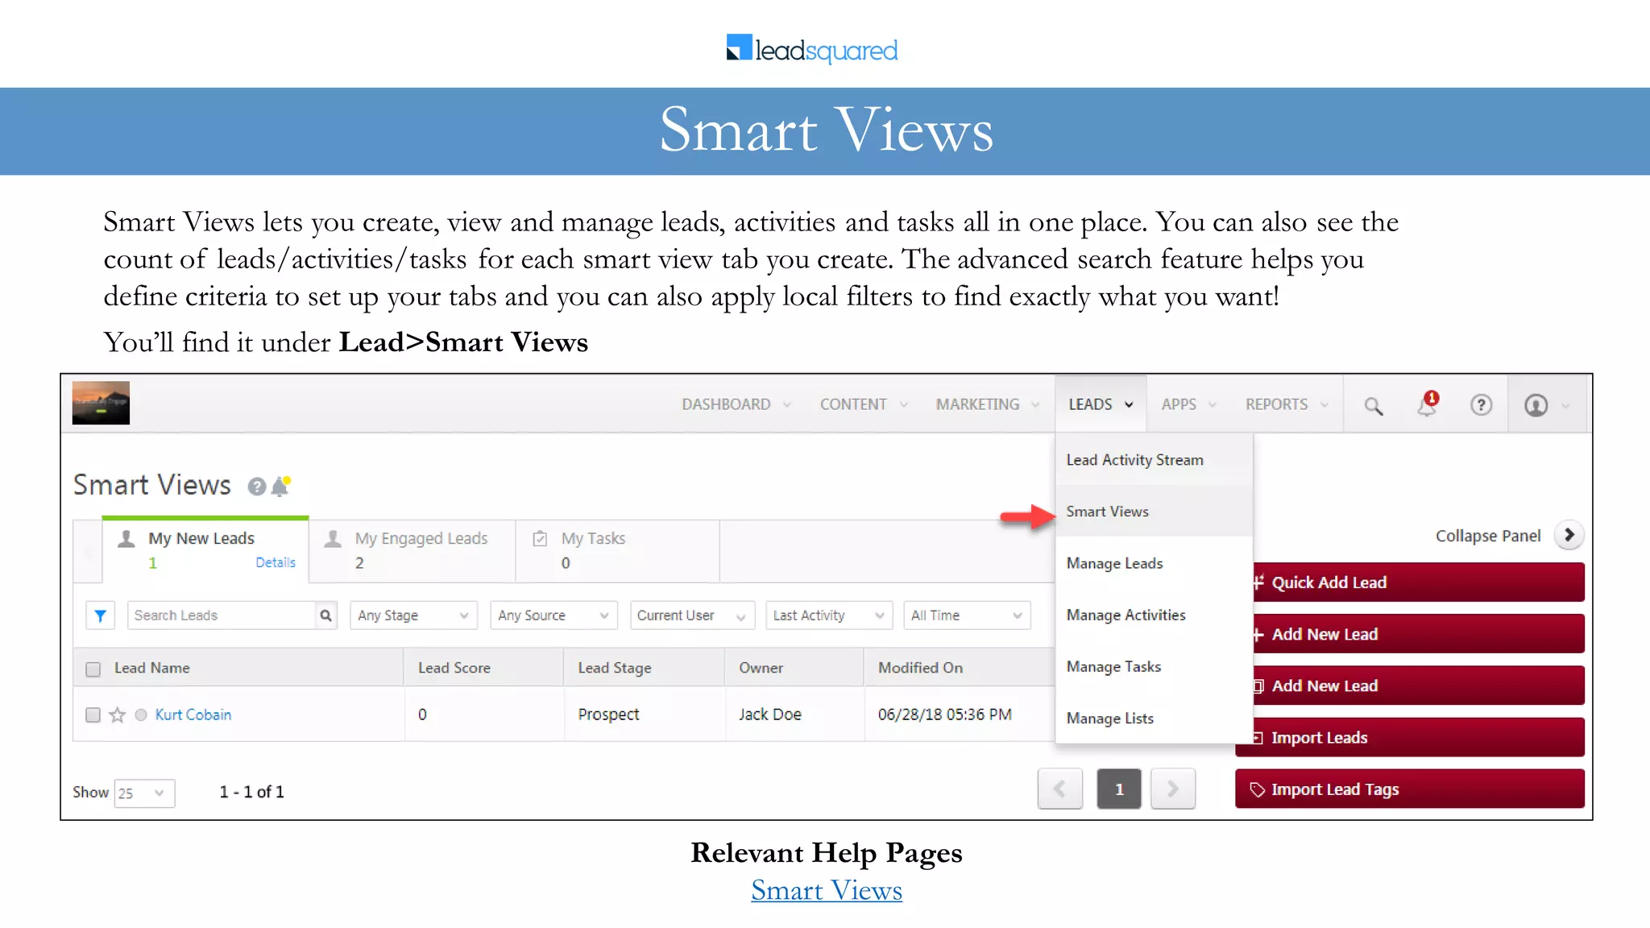Open the Any Stage dropdown

413,615
